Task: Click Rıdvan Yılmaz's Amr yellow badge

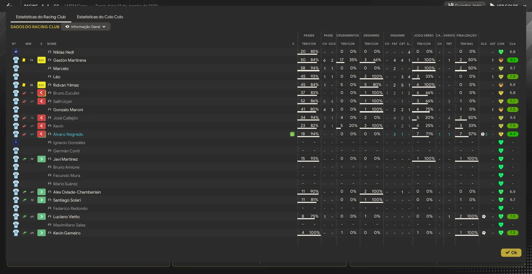Action: pyautogui.click(x=41, y=85)
